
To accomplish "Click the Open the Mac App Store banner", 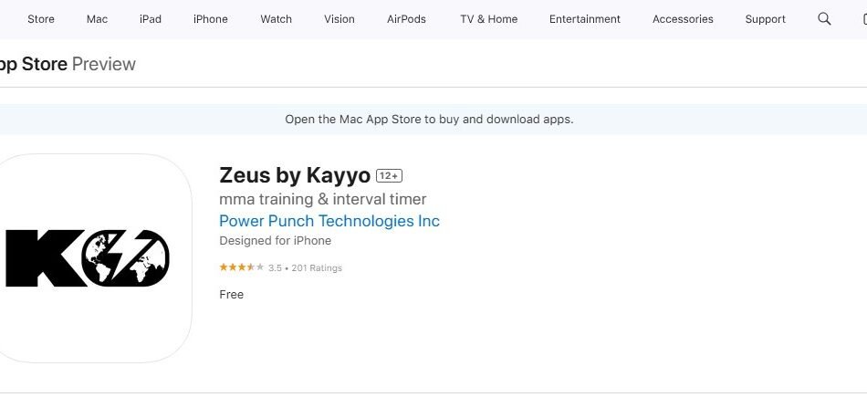I will tap(429, 120).
